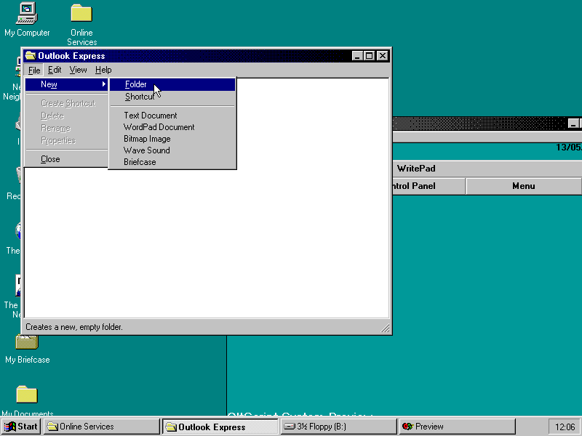Screen dimensions: 582x436
Task: Open the Edit menu
Action: (x=53, y=70)
